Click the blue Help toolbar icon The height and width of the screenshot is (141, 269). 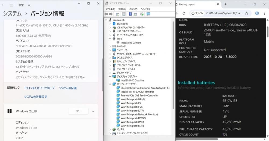pyautogui.click(x=130, y=14)
